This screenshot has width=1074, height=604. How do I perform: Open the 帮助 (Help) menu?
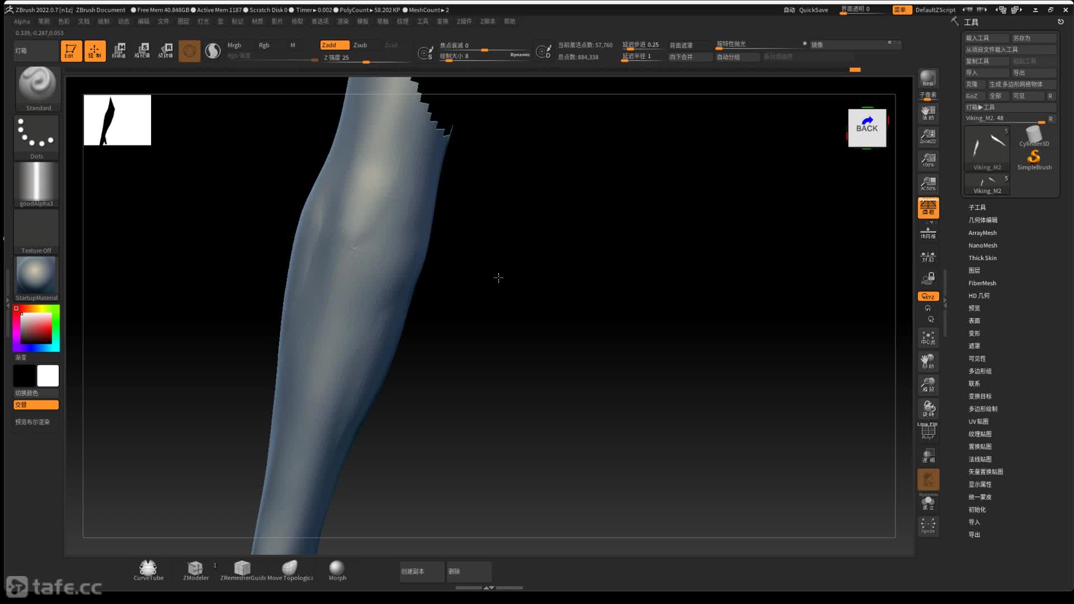pos(510,21)
